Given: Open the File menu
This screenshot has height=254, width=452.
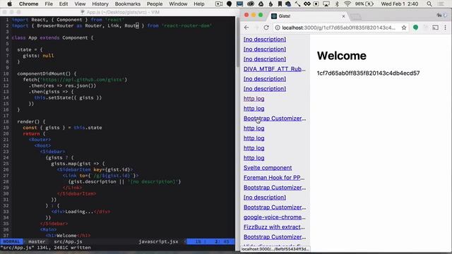Looking at the screenshot, I should pos(49,4).
